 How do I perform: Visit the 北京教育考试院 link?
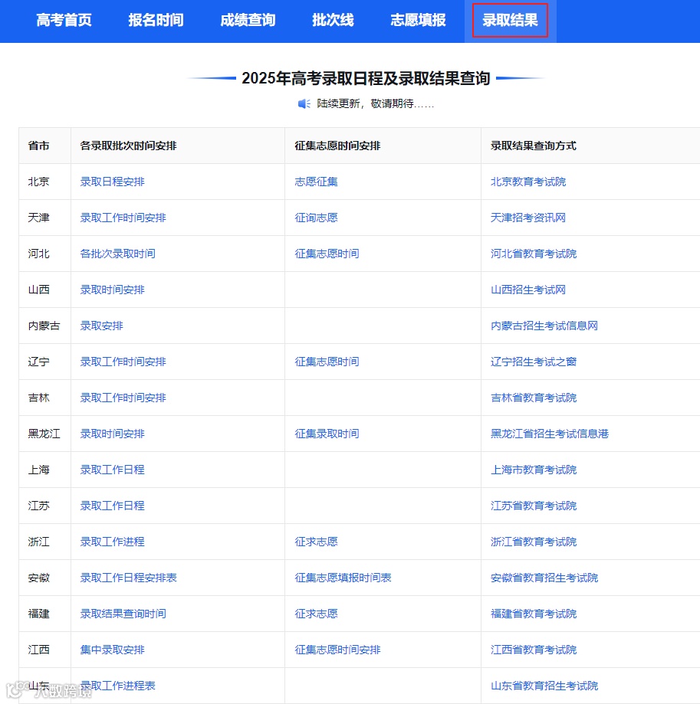tap(528, 182)
